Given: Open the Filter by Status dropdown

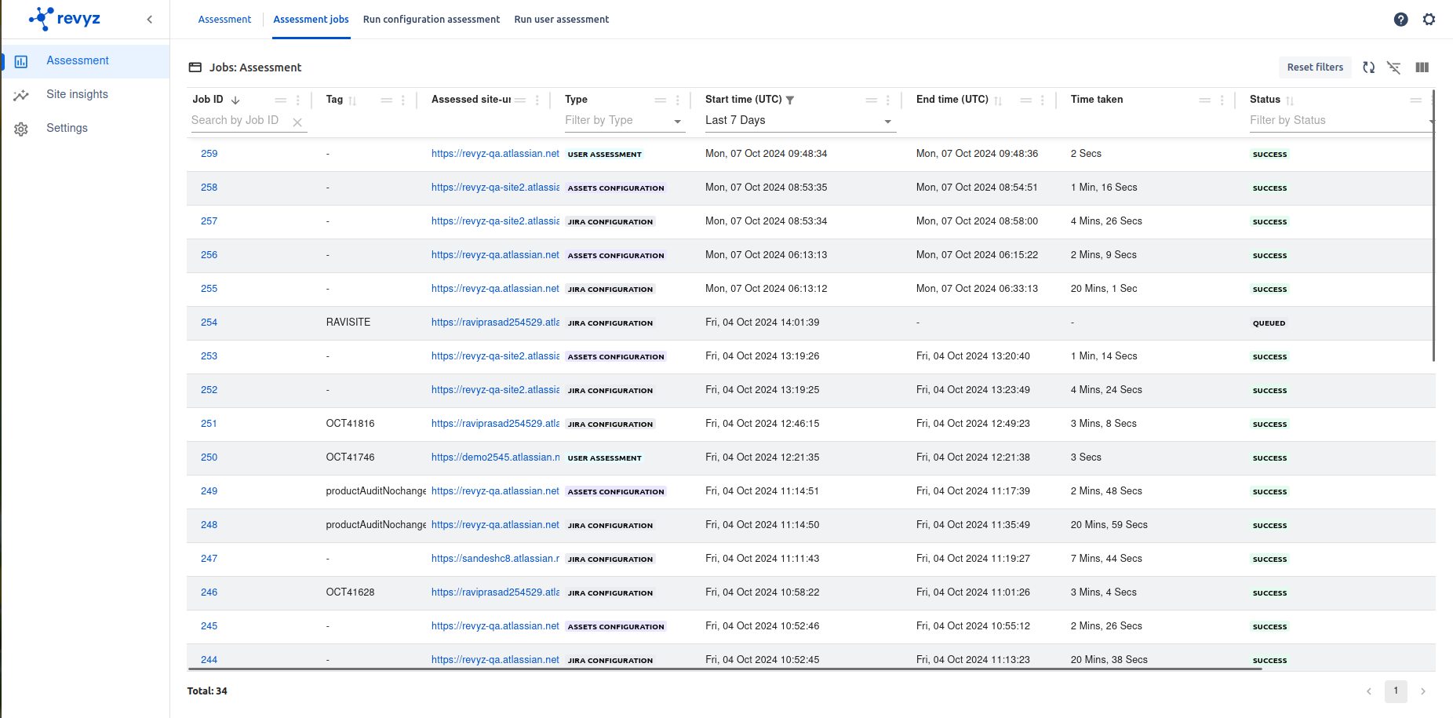Looking at the screenshot, I should click(1341, 121).
